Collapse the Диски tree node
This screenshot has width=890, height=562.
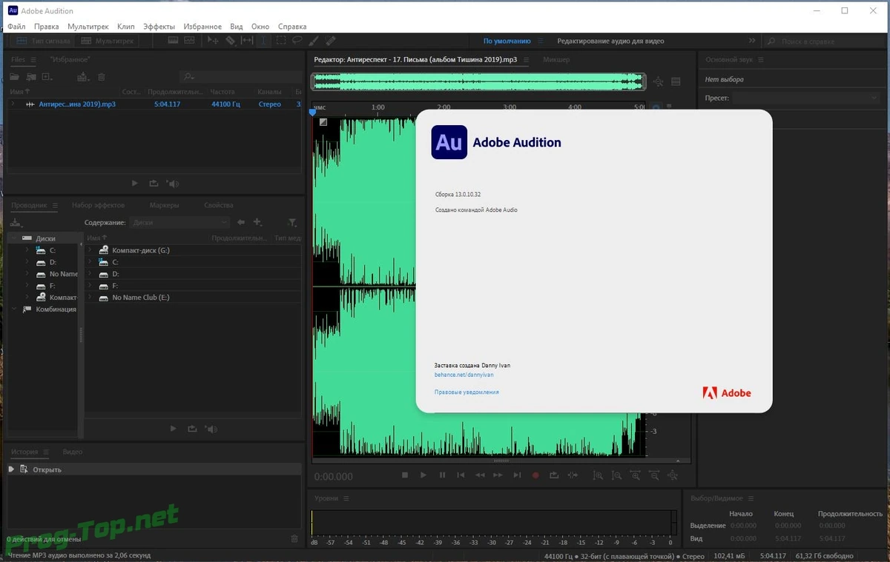point(14,238)
